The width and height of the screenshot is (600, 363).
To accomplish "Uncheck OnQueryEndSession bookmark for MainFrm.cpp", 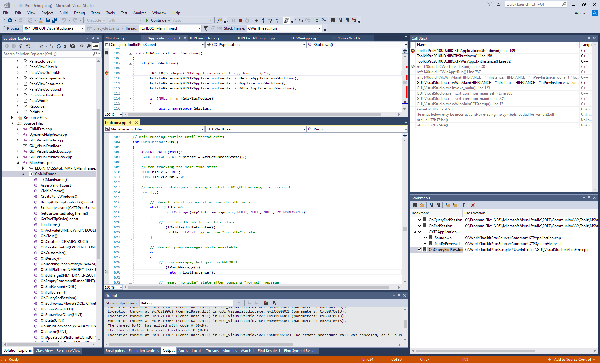I will (419, 249).
